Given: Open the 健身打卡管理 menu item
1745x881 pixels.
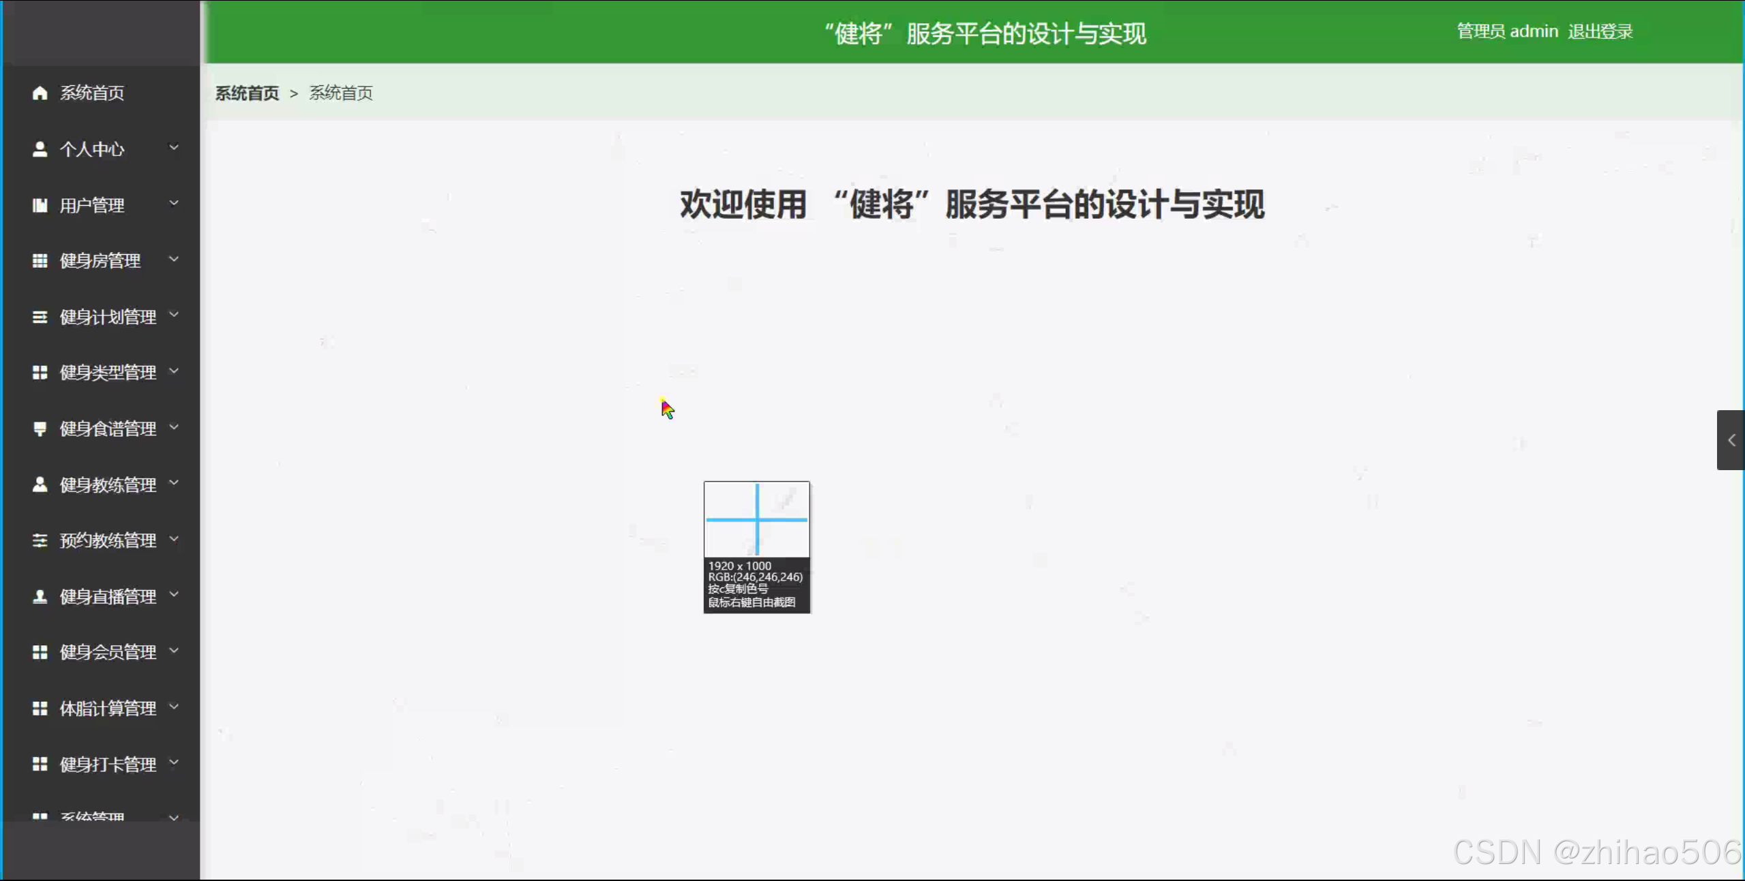Looking at the screenshot, I should coord(108,764).
